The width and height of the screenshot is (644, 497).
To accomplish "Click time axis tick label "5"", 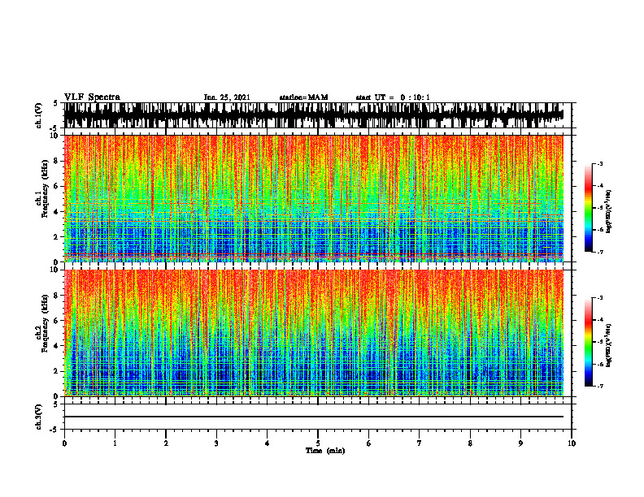I will (x=318, y=443).
